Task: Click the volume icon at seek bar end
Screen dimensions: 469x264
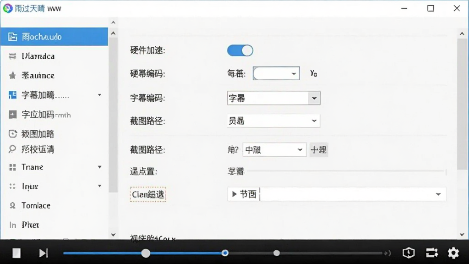Action: point(387,253)
